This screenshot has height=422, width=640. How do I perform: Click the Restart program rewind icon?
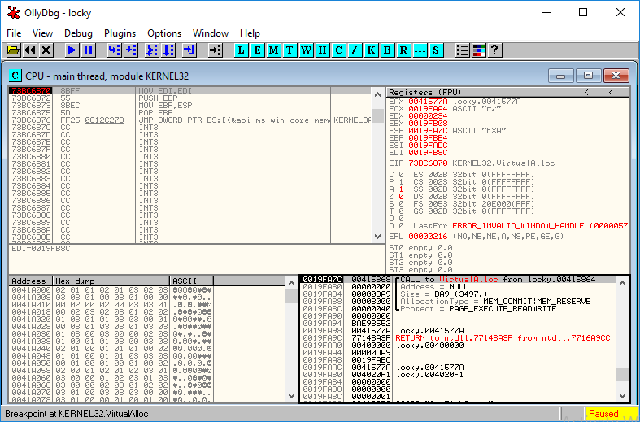(30, 50)
